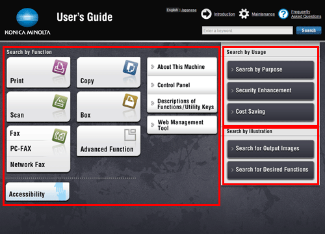Open the green Fax machine icon

point(60,136)
